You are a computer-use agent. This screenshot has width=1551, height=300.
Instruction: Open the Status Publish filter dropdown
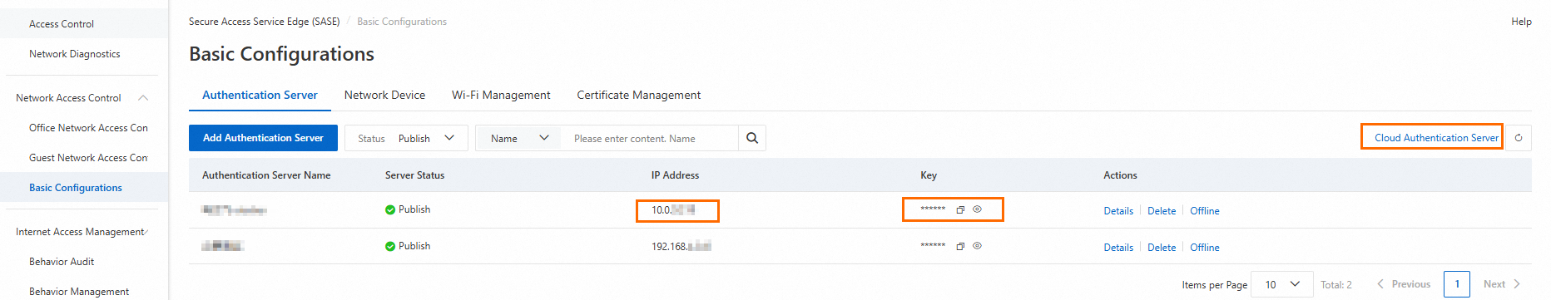click(x=406, y=138)
